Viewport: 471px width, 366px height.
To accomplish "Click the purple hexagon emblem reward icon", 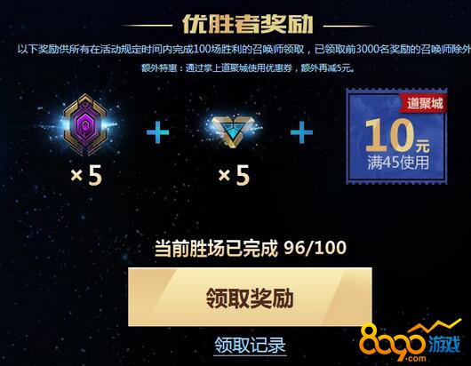I will coord(85,125).
